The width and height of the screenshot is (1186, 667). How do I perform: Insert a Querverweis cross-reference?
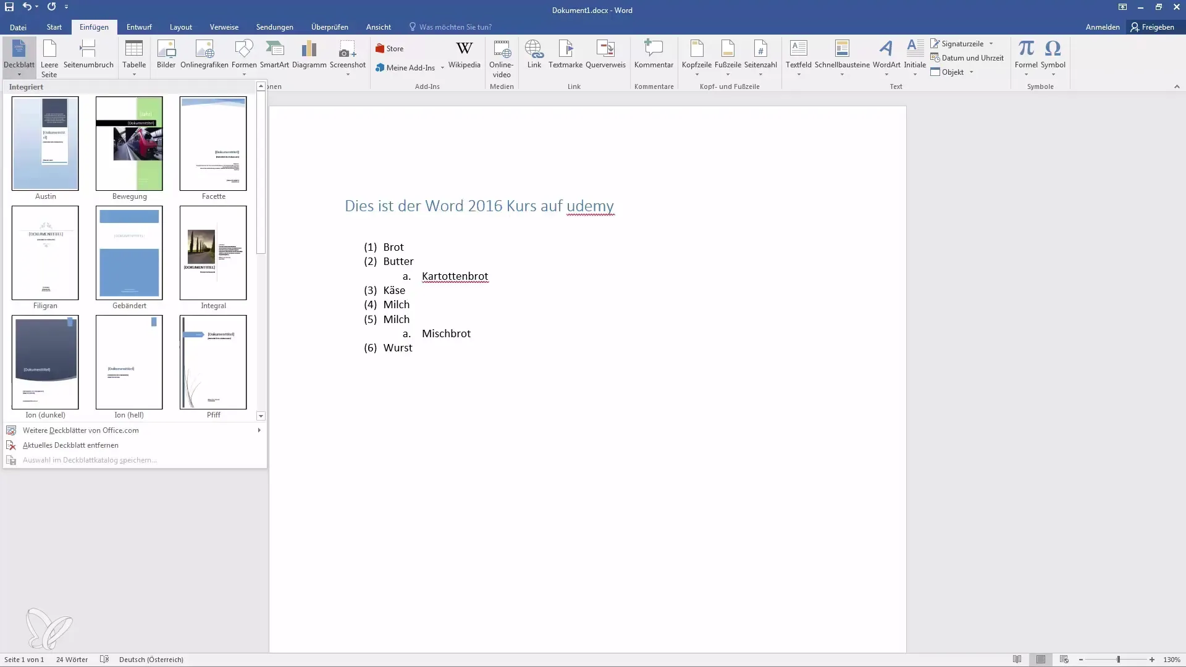[605, 54]
